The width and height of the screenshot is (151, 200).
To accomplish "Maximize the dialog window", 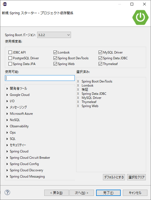I will [x=132, y=4].
